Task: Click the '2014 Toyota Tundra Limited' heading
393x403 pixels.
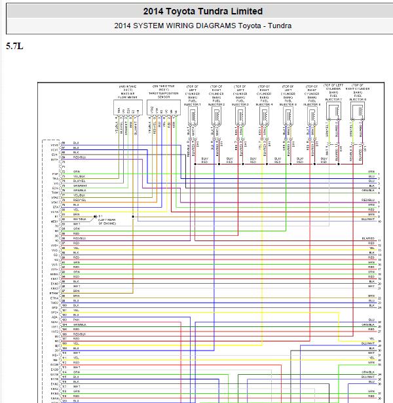Action: [x=202, y=11]
